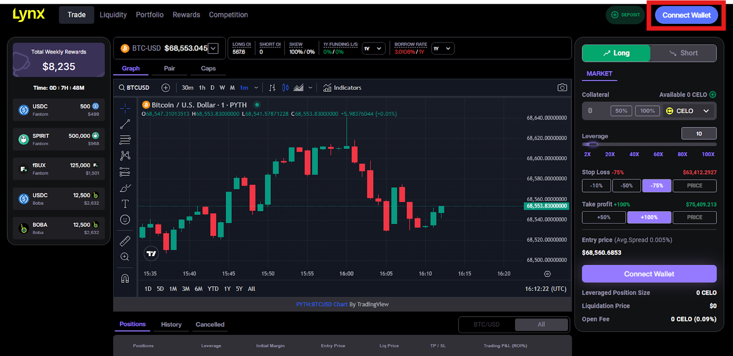Screen dimensions: 733x356
Task: Set take profit to +100%
Action: [649, 217]
